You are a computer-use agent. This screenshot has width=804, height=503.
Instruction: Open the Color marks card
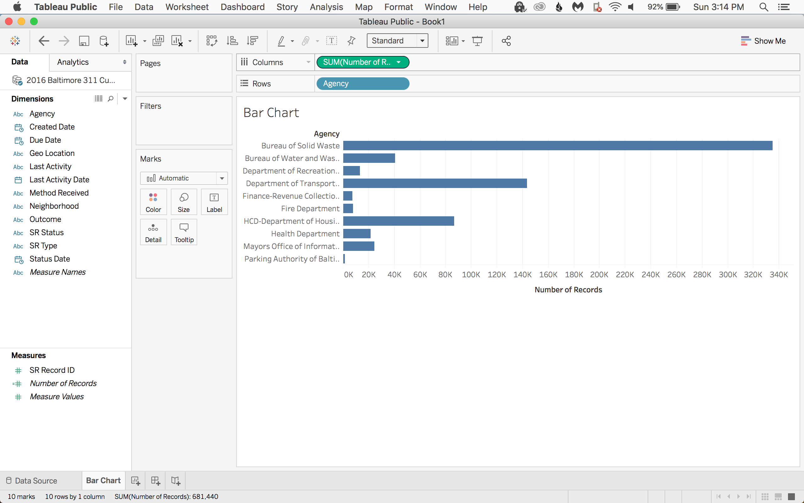click(153, 202)
